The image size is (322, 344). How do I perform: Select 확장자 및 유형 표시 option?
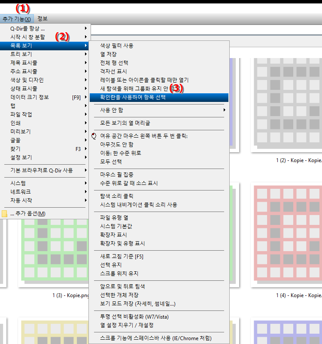pyautogui.click(x=159, y=243)
